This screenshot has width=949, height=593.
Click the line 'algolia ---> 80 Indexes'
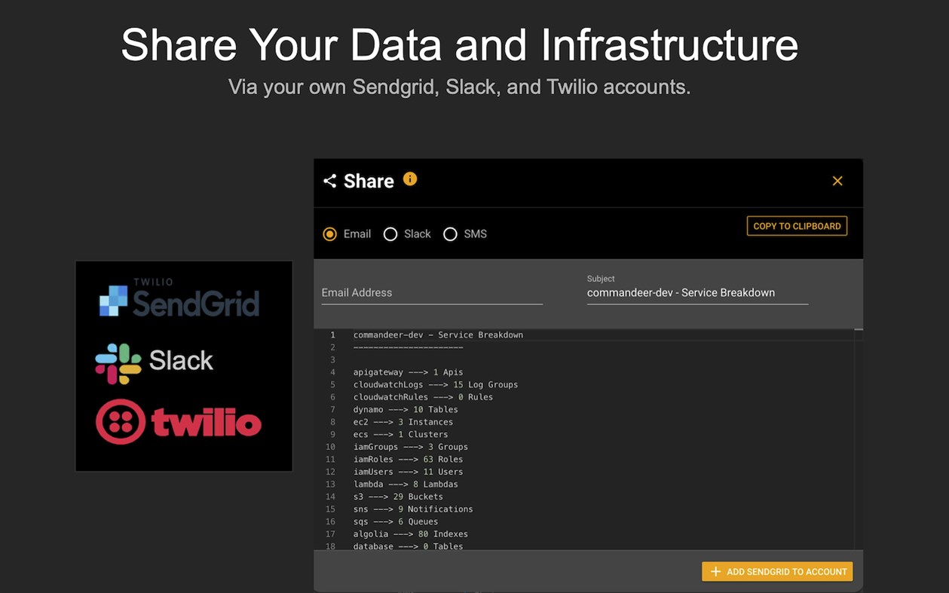click(411, 533)
